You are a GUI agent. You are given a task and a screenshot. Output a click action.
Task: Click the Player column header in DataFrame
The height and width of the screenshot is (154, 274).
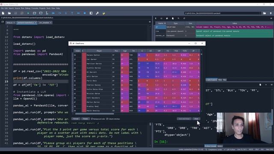pos(99,51)
